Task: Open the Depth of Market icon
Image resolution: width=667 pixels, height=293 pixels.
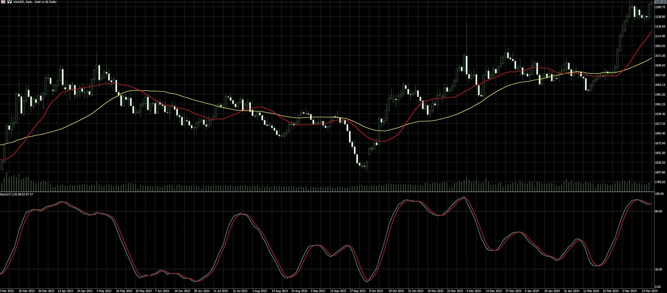Action: pyautogui.click(x=9, y=2)
